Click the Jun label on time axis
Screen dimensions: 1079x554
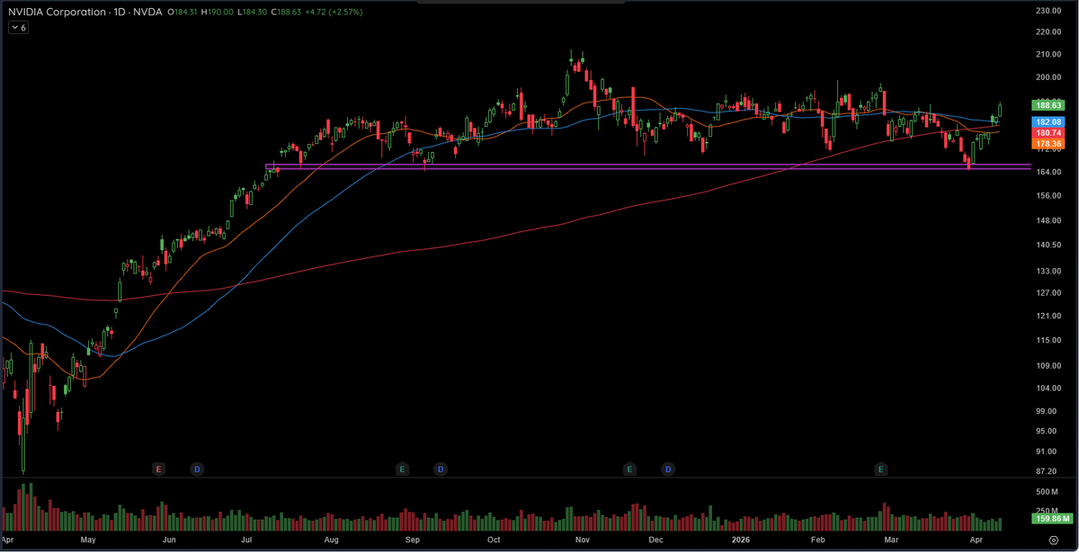point(169,542)
